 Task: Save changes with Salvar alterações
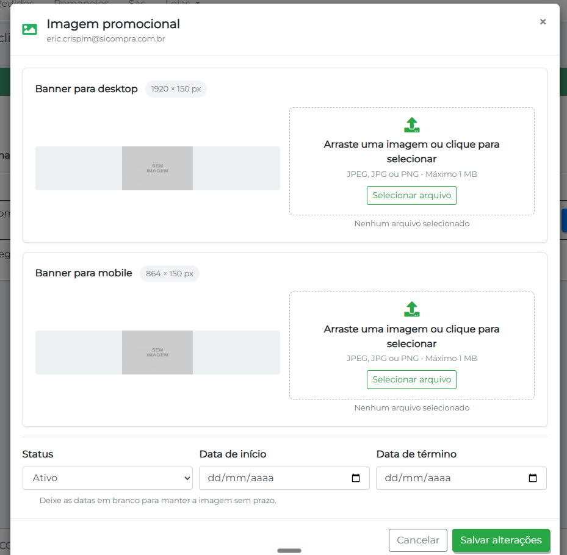tap(501, 540)
